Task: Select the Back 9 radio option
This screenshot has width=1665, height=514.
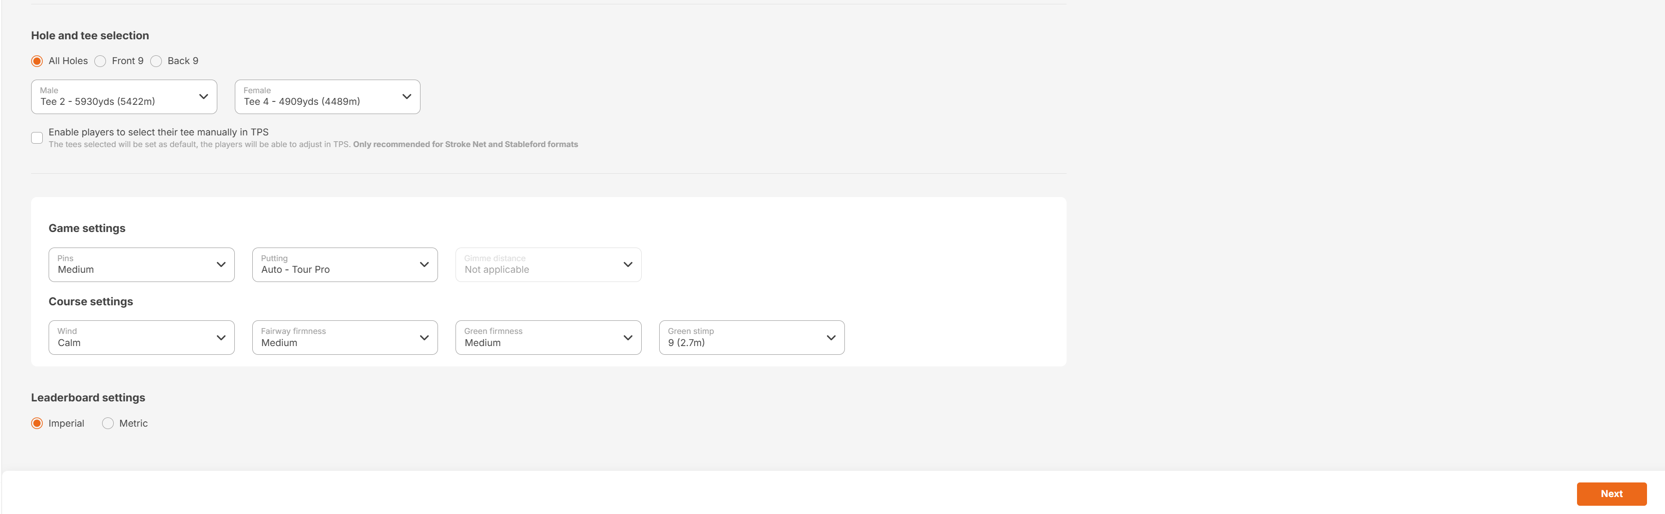Action: pos(156,61)
